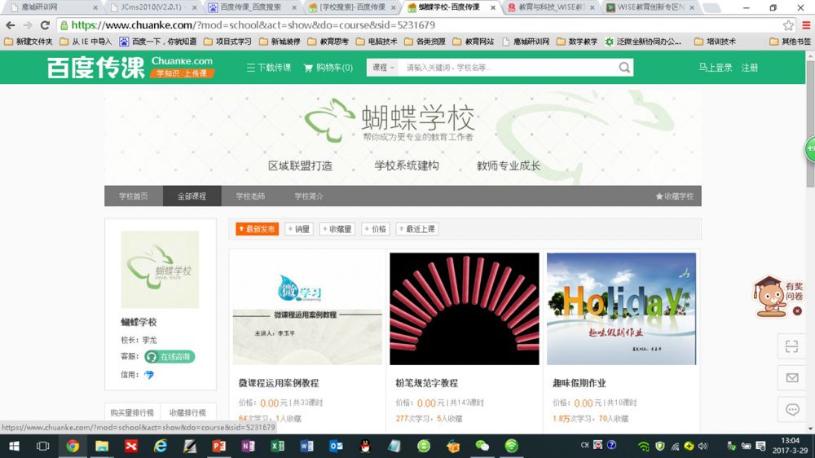
Task: Open the 下载传课 download link
Action: [x=269, y=68]
